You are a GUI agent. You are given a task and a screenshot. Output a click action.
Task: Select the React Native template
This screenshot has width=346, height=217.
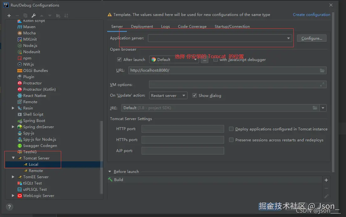[x=35, y=95]
